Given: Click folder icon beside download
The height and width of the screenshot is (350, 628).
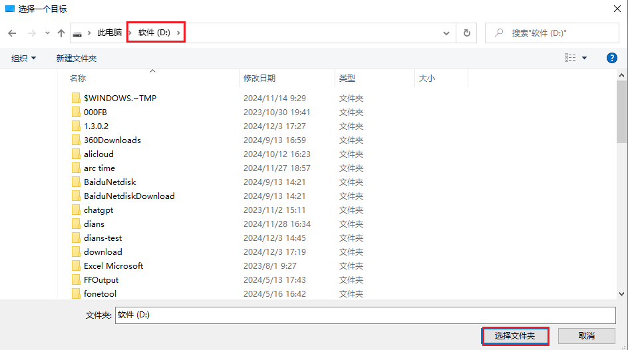Looking at the screenshot, I should 76,252.
